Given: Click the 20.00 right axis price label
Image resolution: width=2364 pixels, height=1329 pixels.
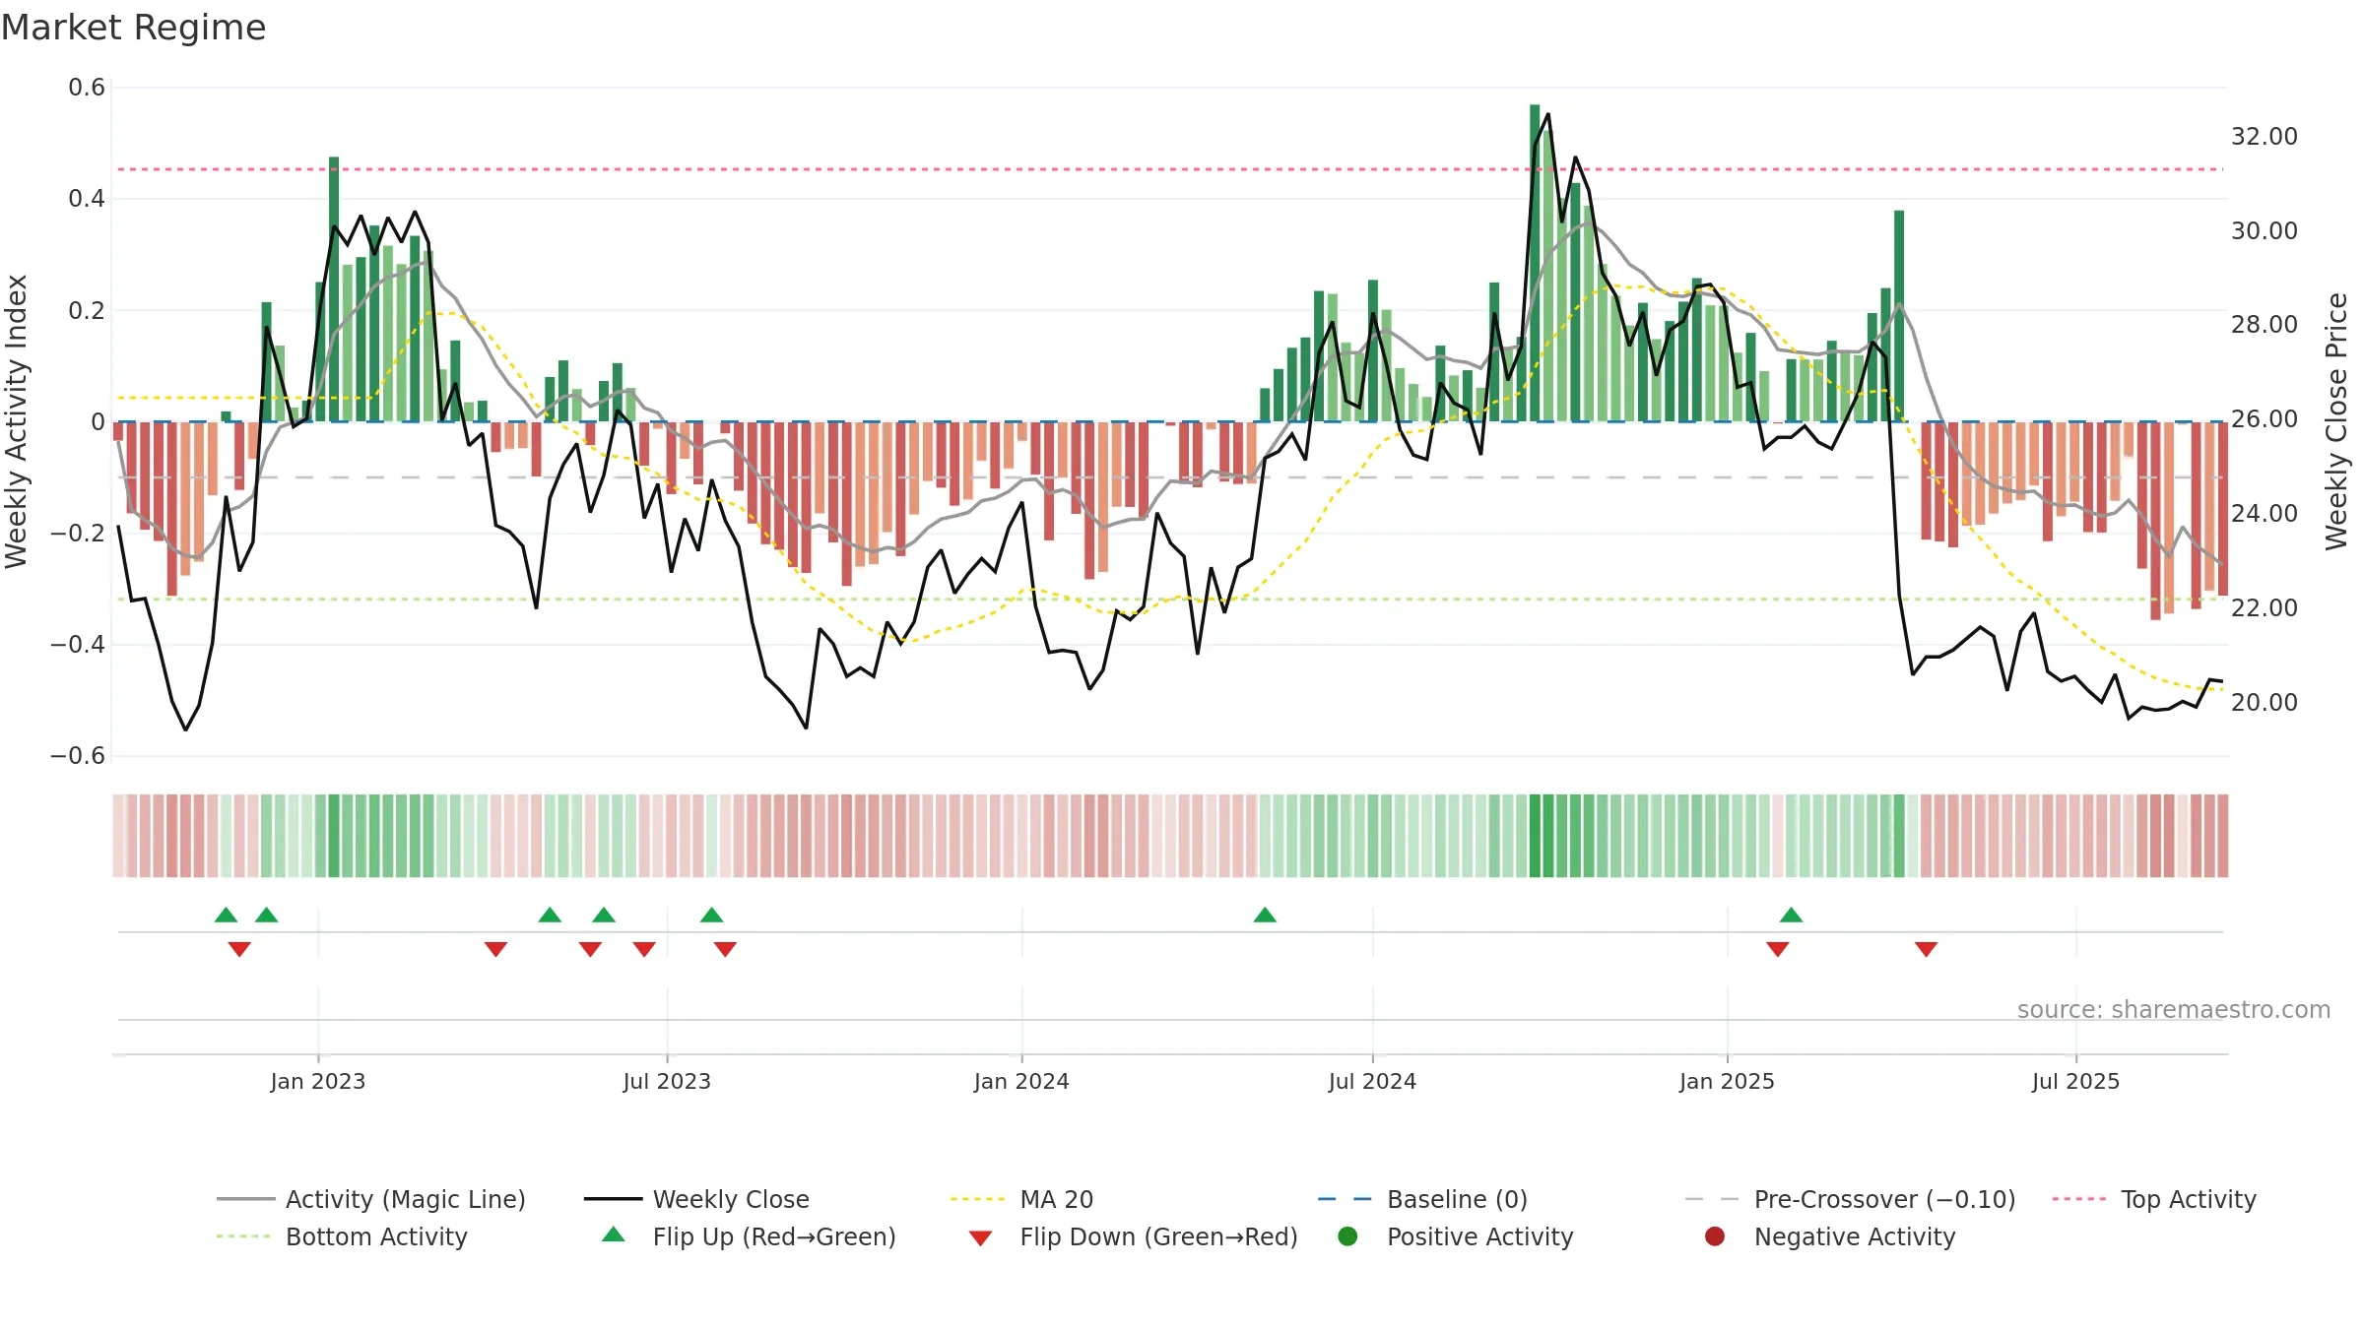Looking at the screenshot, I should pos(2265,703).
